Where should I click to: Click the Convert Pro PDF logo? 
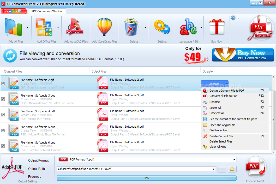[x=261, y=28]
